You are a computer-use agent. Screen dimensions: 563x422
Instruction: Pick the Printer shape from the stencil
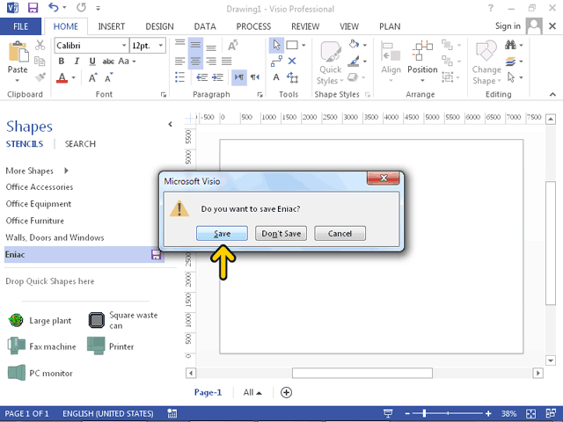click(x=96, y=346)
